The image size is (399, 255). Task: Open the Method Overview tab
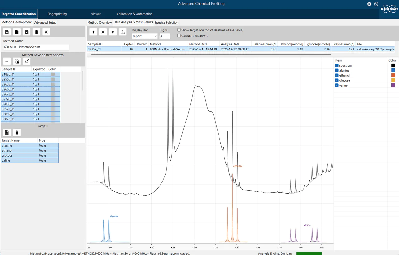(x=99, y=23)
